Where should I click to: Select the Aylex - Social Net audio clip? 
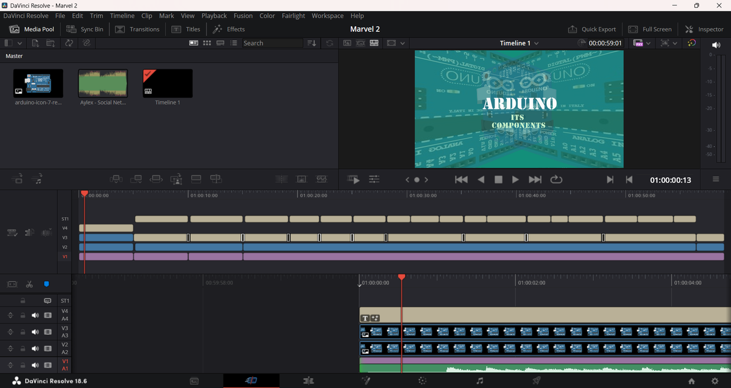pos(103,83)
